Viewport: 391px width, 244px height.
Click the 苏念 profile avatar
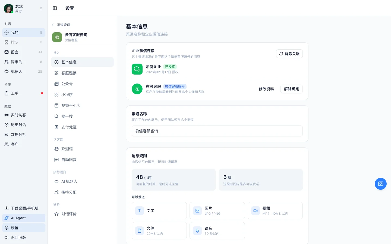9,9
